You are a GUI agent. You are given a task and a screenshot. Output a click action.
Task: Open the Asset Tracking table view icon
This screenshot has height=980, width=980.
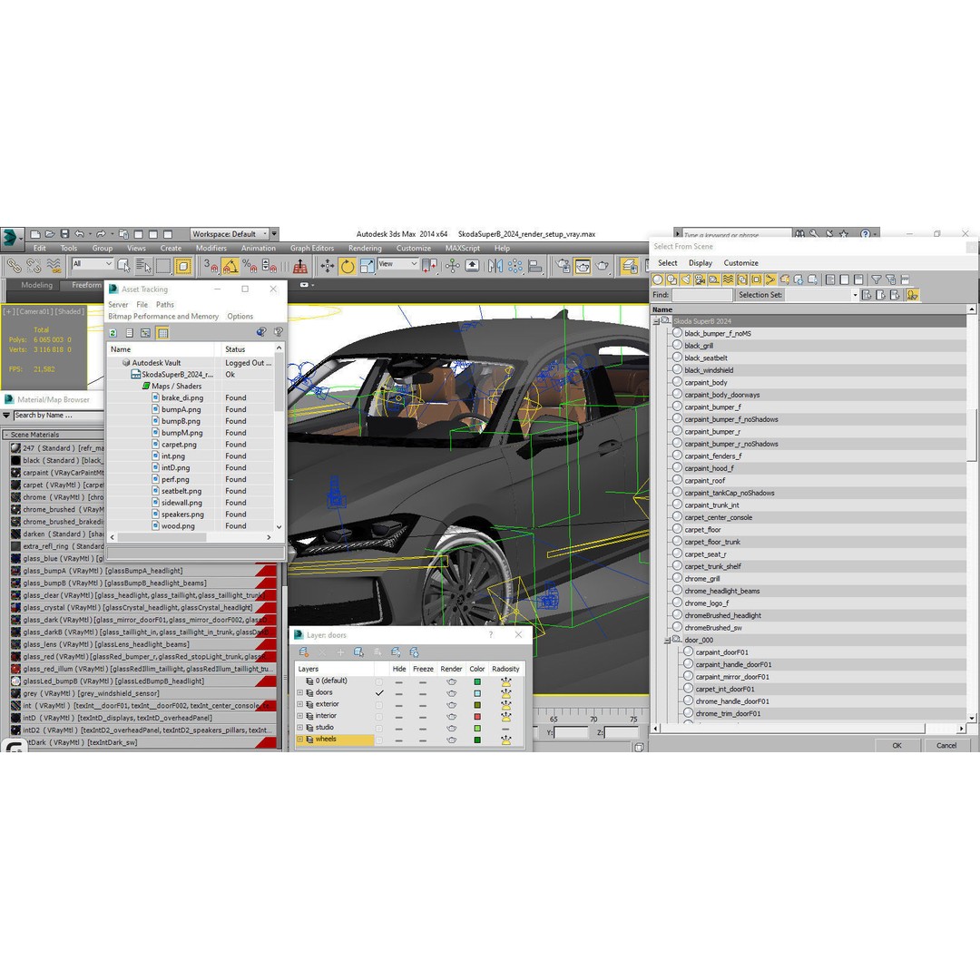pyautogui.click(x=163, y=332)
